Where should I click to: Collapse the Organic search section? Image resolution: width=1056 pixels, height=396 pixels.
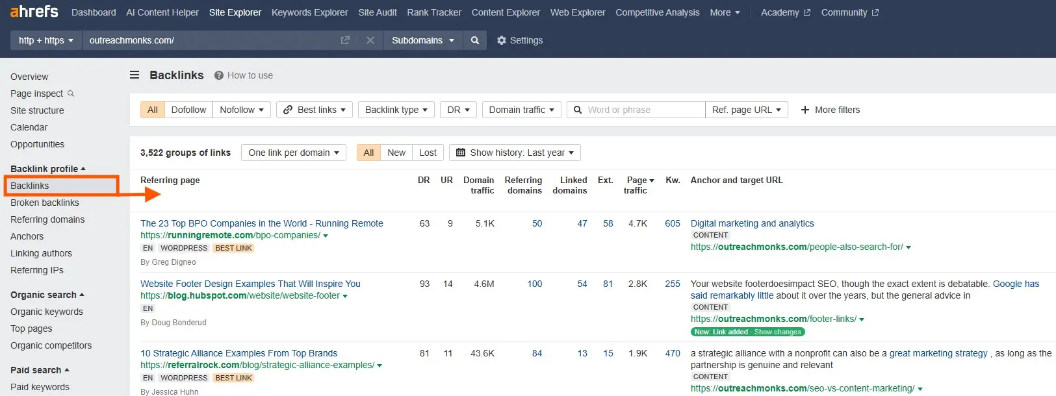(47, 295)
